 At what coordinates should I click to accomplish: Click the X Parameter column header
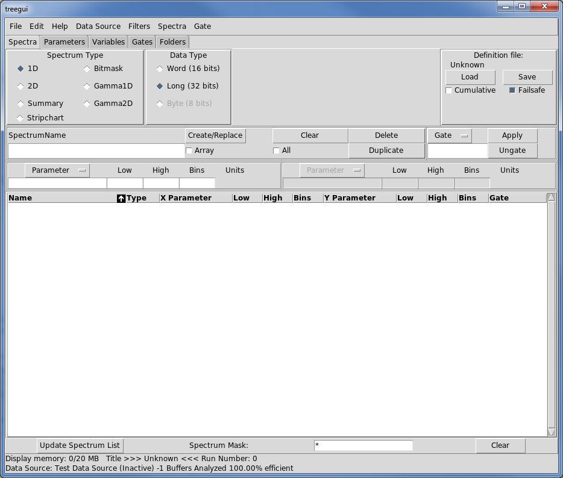(x=196, y=198)
